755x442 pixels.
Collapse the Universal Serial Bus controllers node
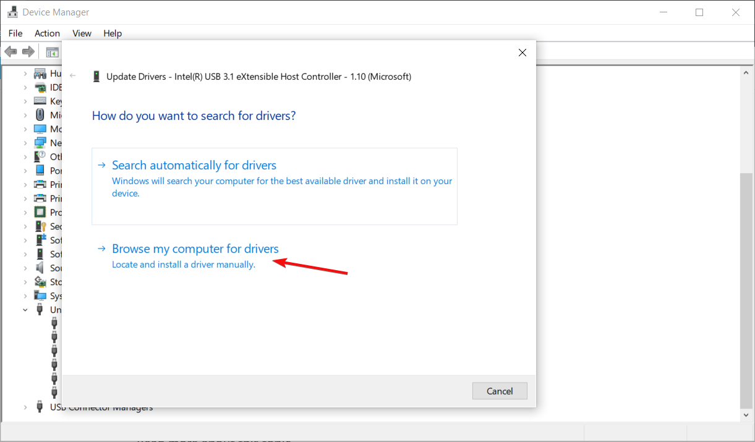25,310
